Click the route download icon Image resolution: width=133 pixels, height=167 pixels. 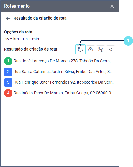[x=101, y=50]
